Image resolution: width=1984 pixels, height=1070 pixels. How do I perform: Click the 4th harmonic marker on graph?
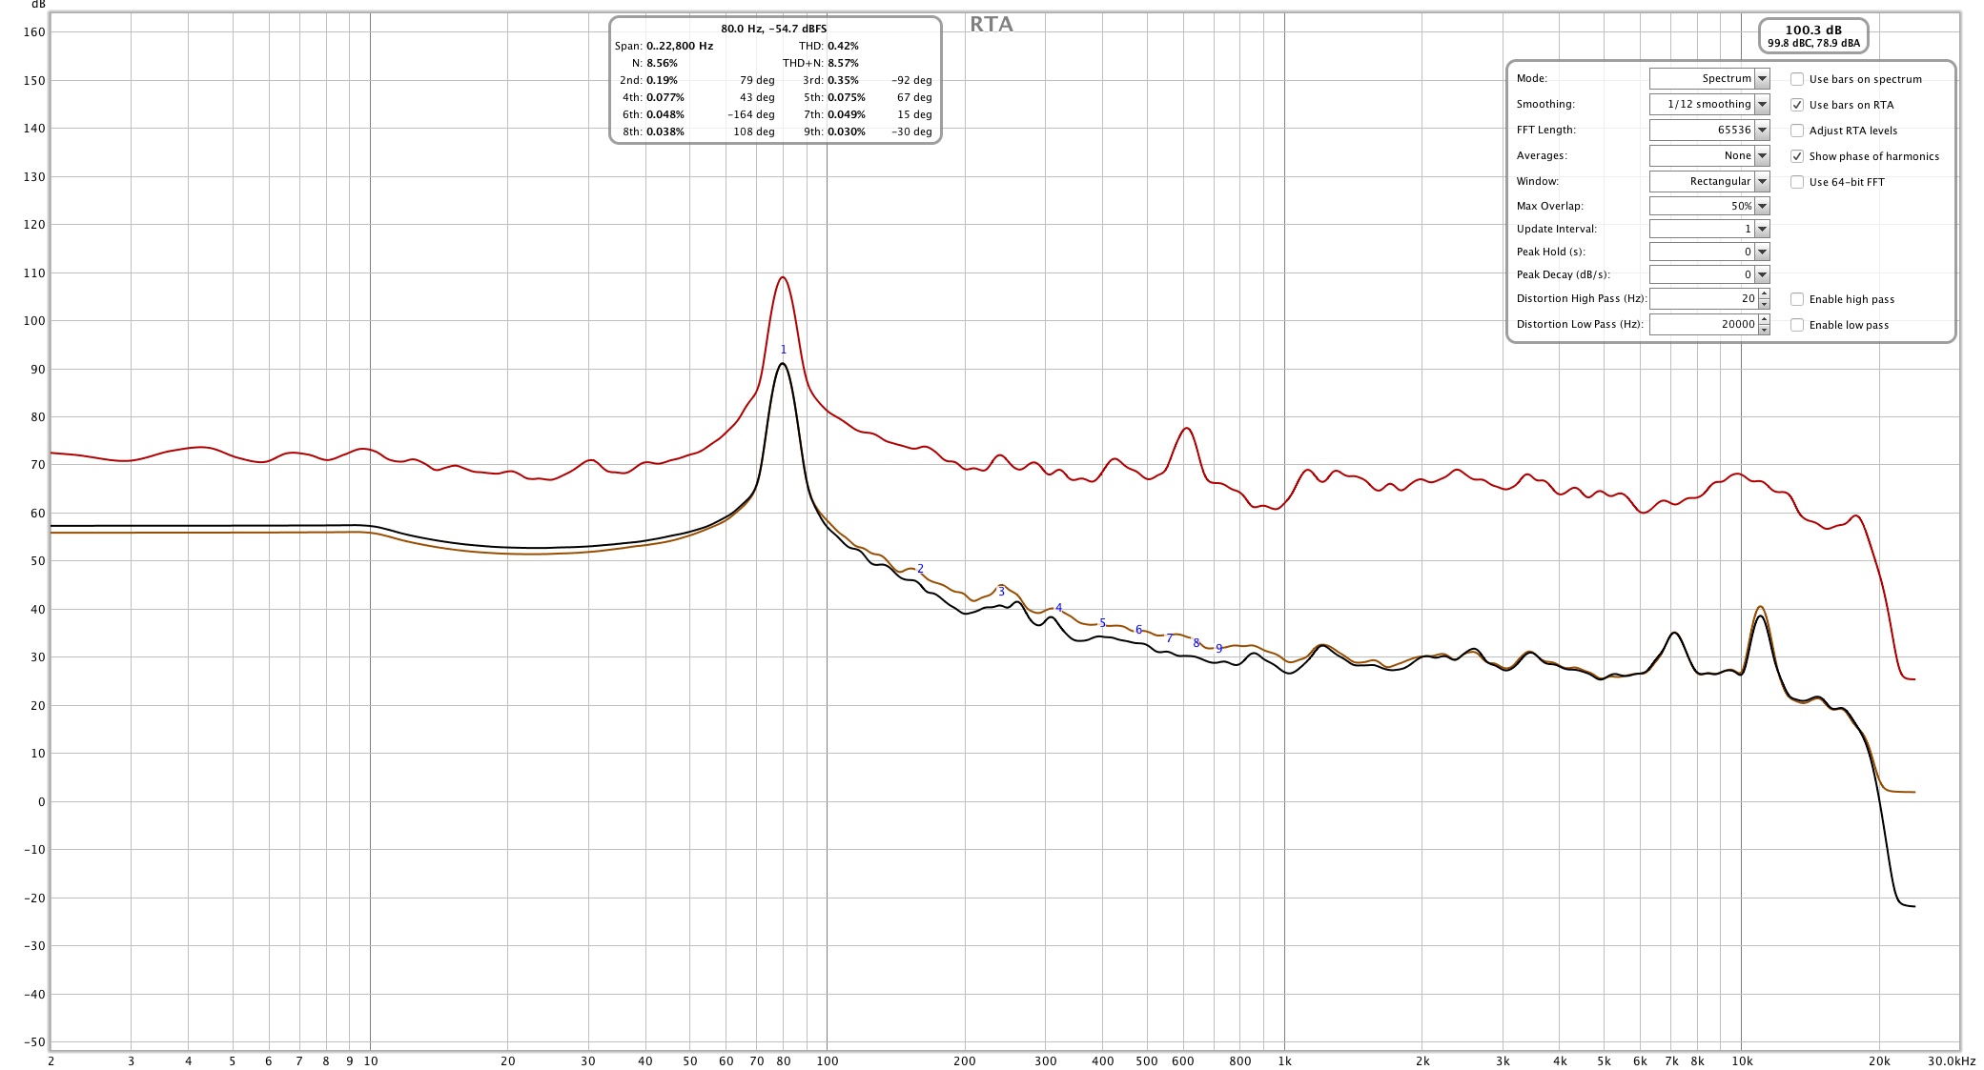[1058, 608]
